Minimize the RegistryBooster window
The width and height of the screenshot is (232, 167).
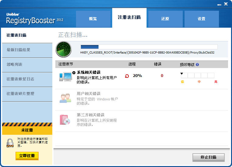pyautogui.click(x=219, y=5)
